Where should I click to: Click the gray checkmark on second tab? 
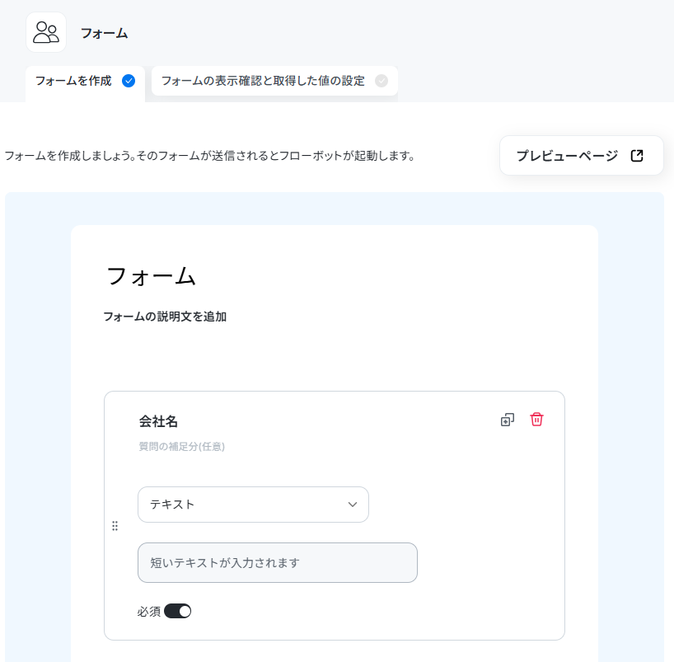pyautogui.click(x=381, y=81)
